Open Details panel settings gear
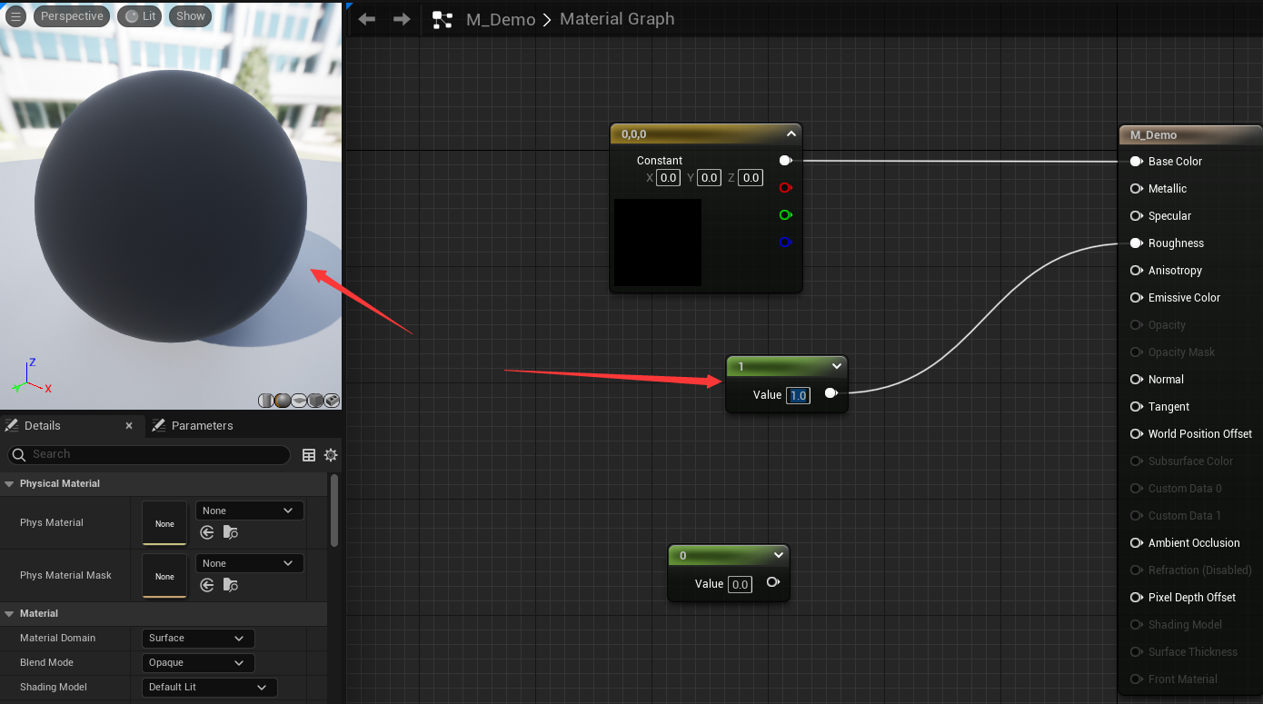Screen dimensions: 1263x704 (x=331, y=455)
